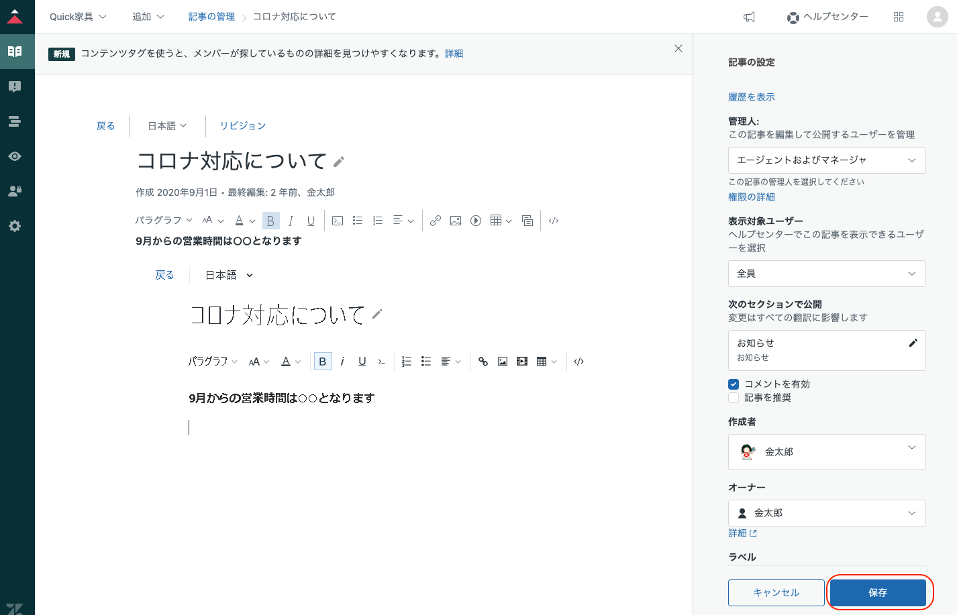
Task: Open the user profile avatar in header
Action: pyautogui.click(x=937, y=17)
